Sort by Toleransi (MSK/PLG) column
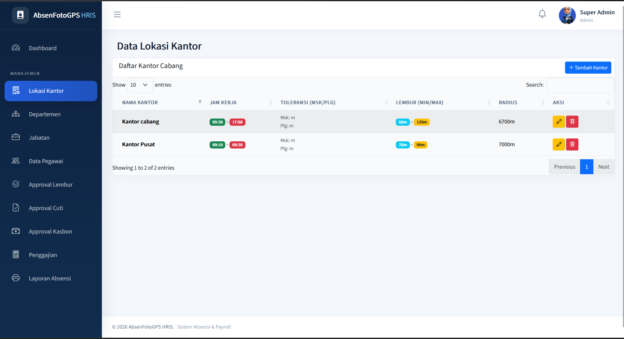Viewport: 624px width, 339px height. [333, 102]
